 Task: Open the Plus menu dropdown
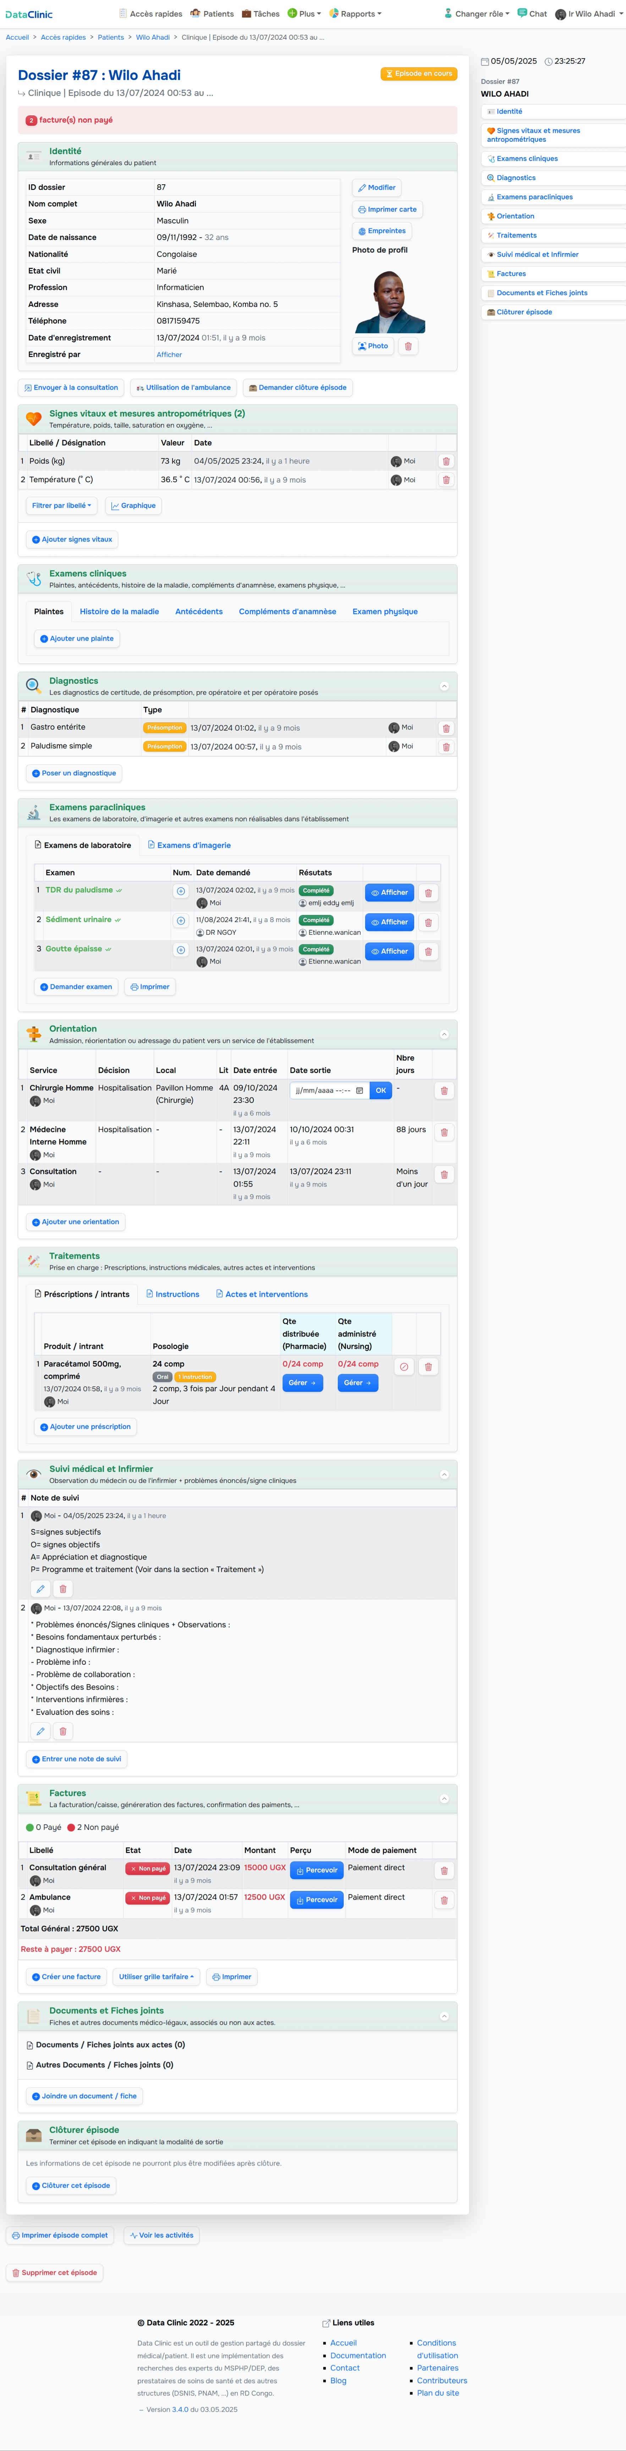click(x=304, y=13)
